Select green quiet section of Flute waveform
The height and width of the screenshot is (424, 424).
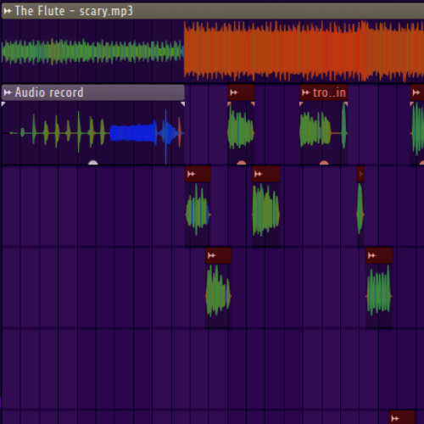92,52
